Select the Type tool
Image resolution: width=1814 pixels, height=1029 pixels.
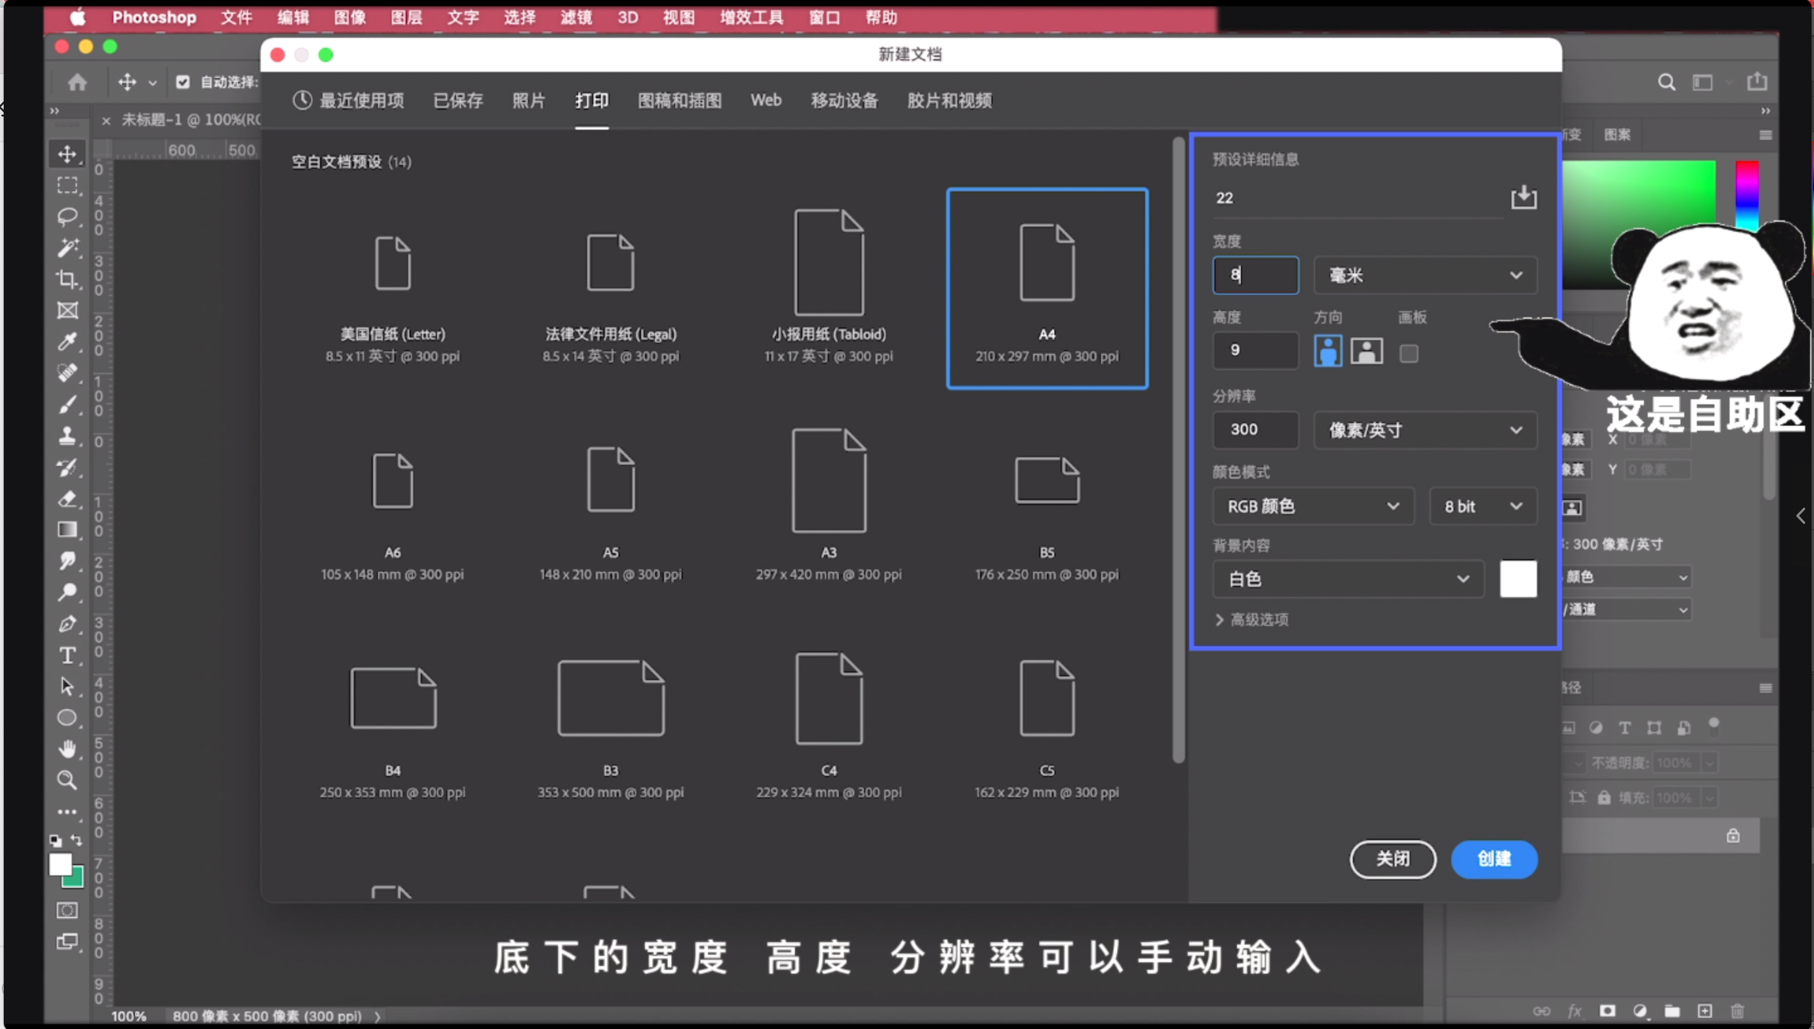click(x=67, y=655)
